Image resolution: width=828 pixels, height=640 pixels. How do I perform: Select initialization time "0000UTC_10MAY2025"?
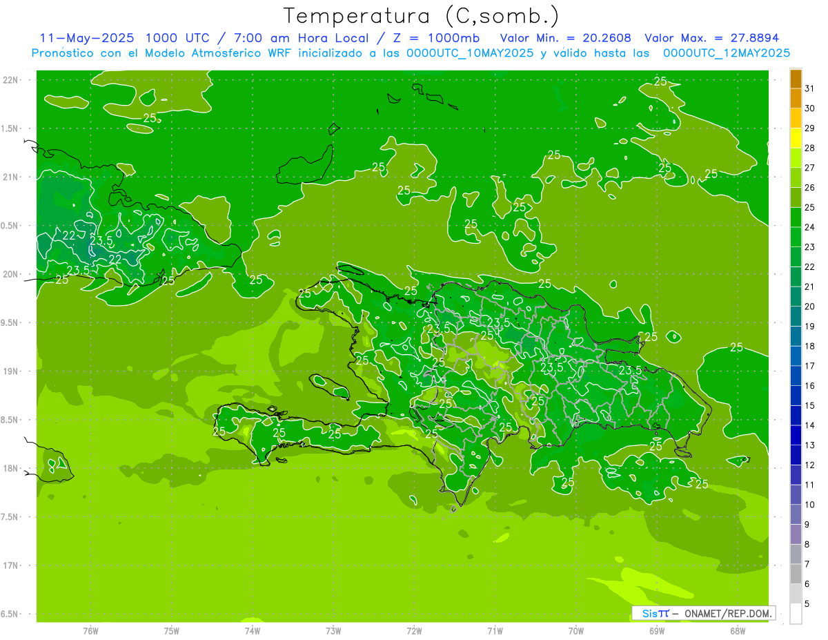(x=470, y=52)
